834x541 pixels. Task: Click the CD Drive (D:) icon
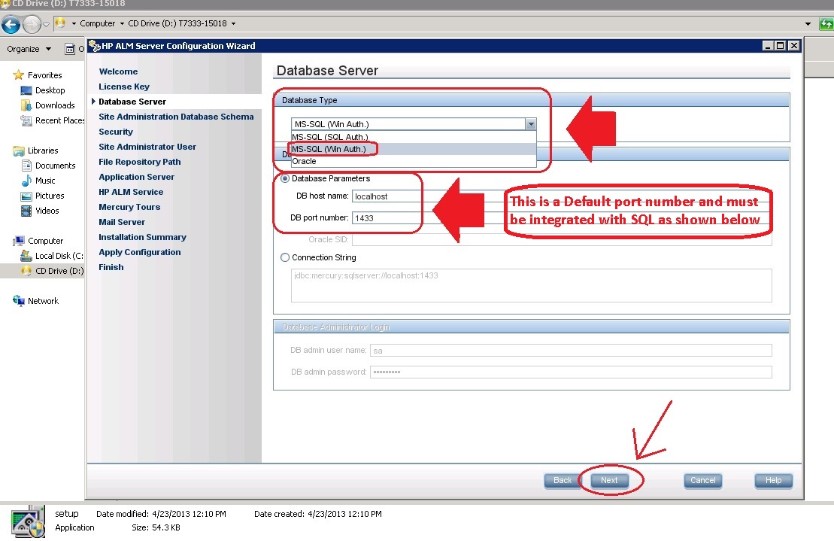pyautogui.click(x=26, y=271)
